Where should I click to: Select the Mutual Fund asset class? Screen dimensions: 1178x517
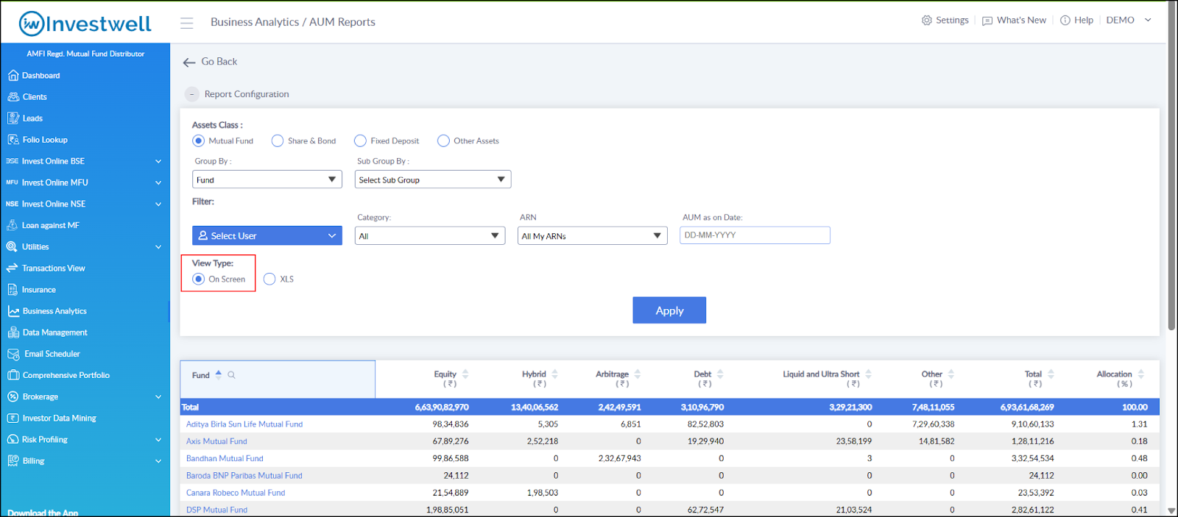click(x=199, y=140)
